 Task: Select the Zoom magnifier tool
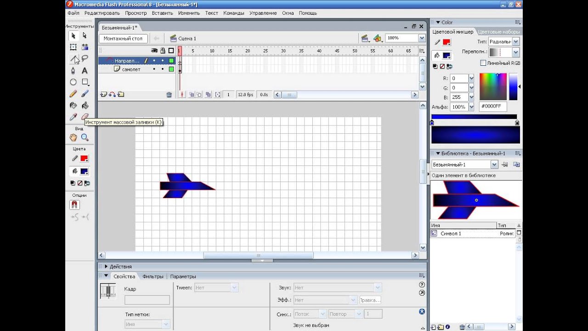tap(85, 137)
